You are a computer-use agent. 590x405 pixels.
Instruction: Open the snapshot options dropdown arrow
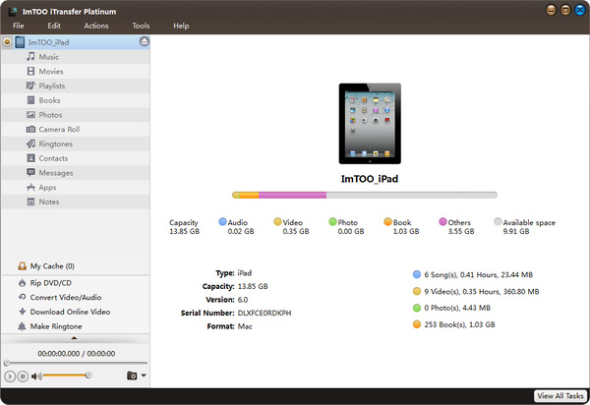point(144,376)
